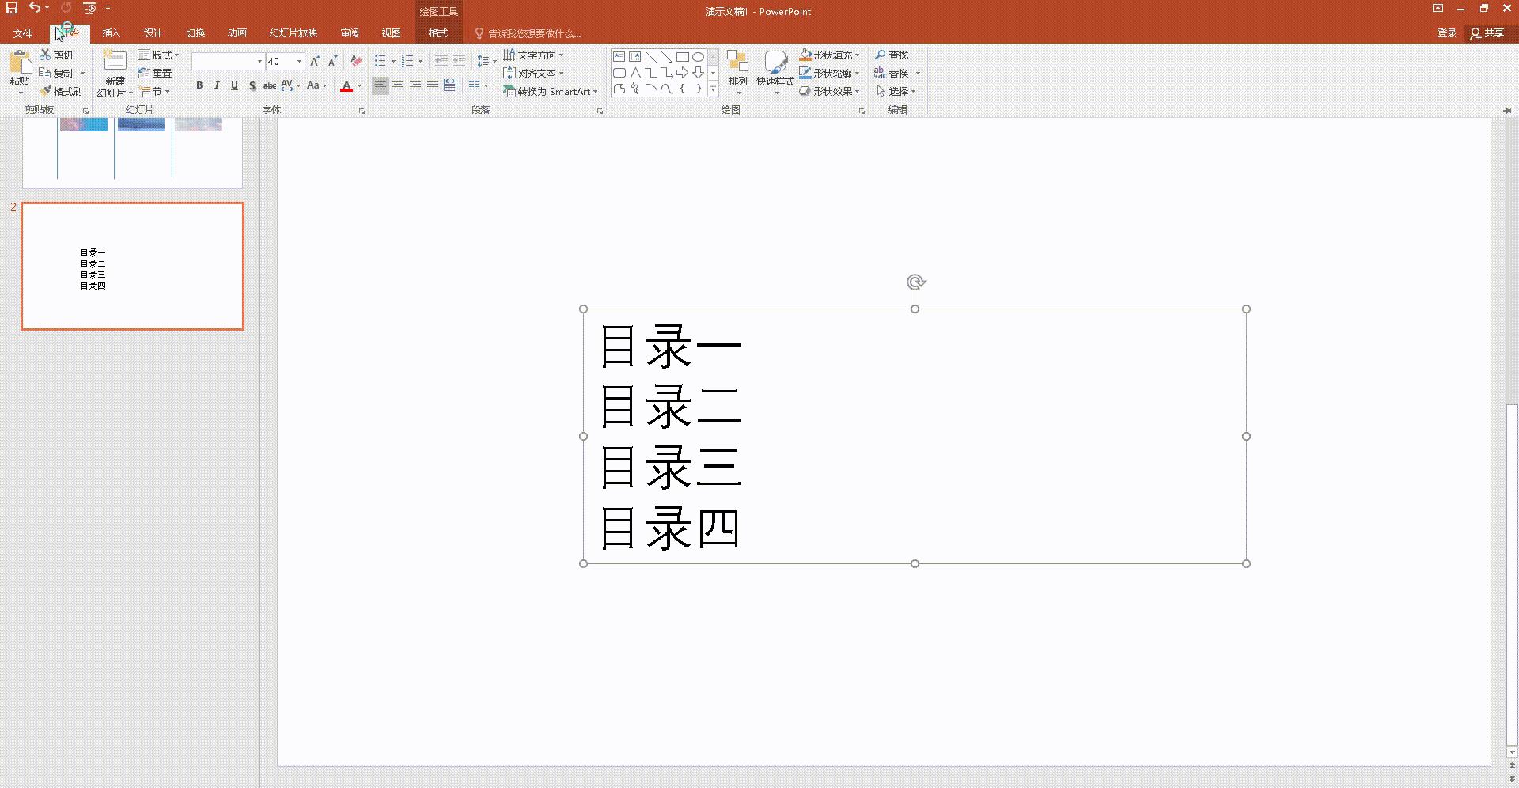Toggle bold formatting on selected text

point(199,85)
